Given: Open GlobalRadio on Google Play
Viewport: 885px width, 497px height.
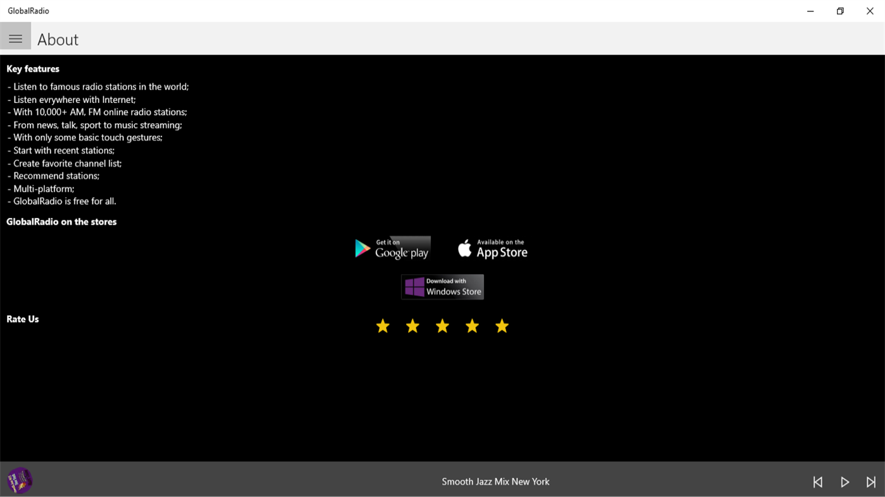Looking at the screenshot, I should click(392, 248).
